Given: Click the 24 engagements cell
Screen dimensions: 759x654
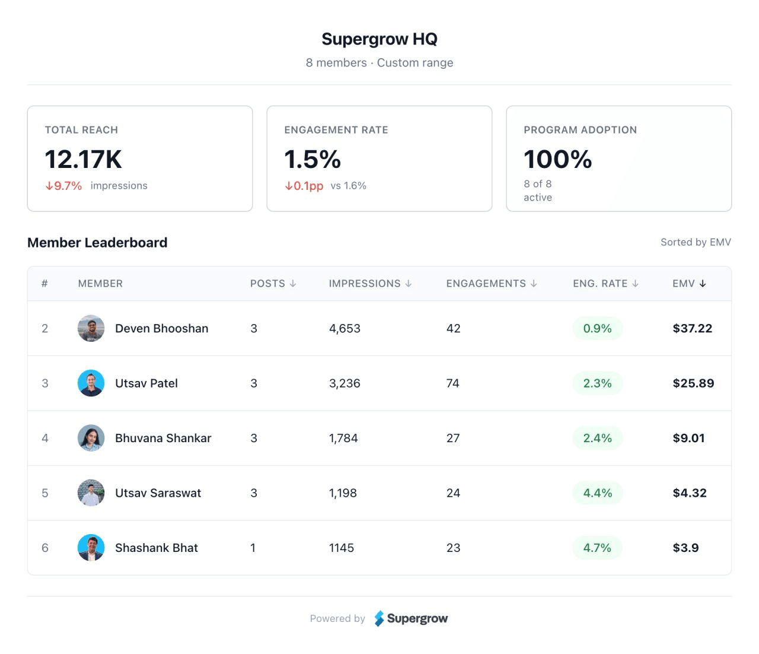Looking at the screenshot, I should (453, 493).
